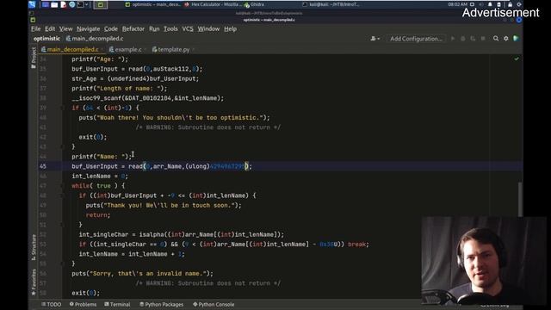The image size is (551, 310).
Task: Open Kali applications menu in taskbar
Action: (x=32, y=4)
